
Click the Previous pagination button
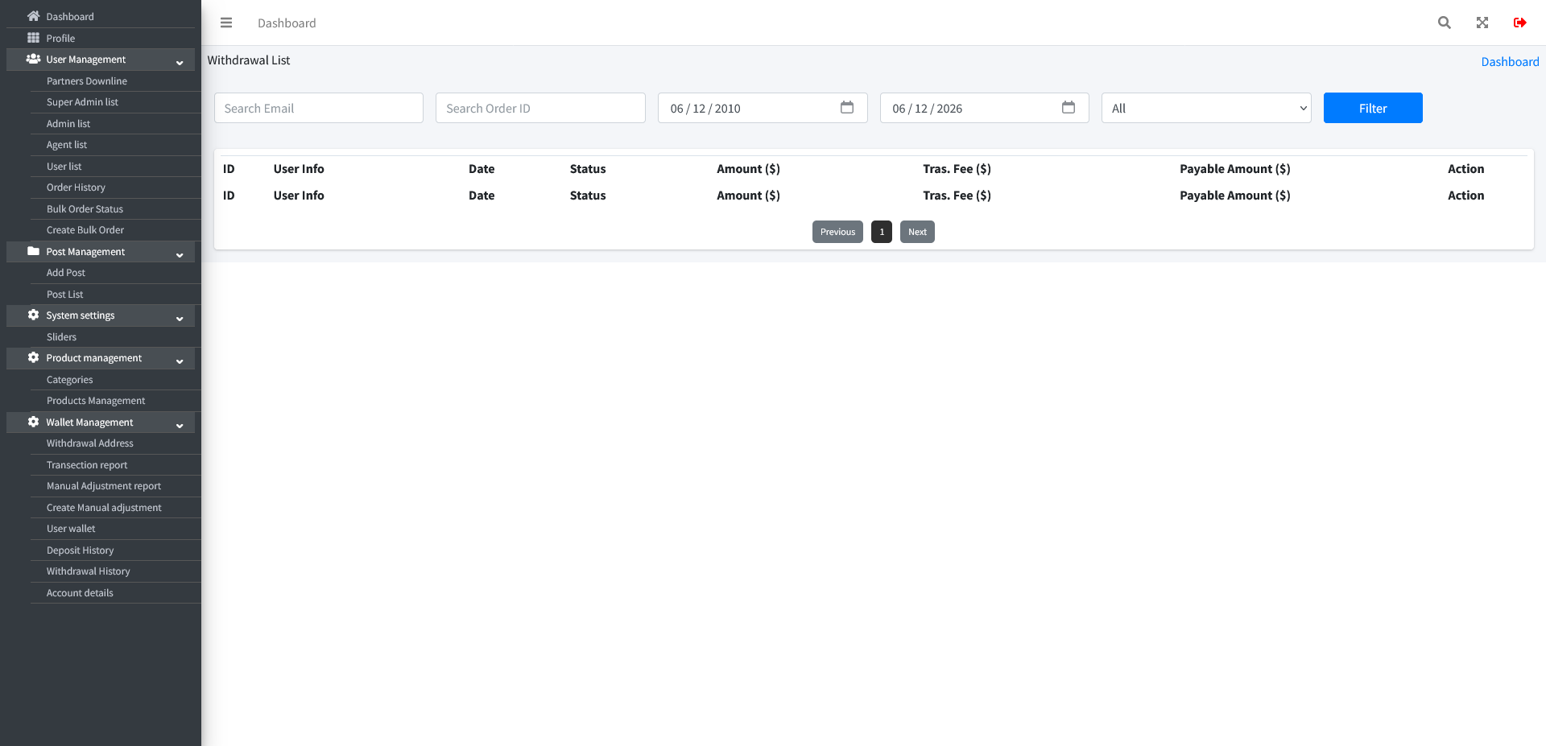pyautogui.click(x=837, y=232)
